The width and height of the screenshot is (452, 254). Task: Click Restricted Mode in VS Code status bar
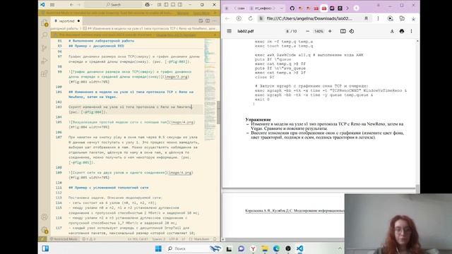click(x=64, y=239)
